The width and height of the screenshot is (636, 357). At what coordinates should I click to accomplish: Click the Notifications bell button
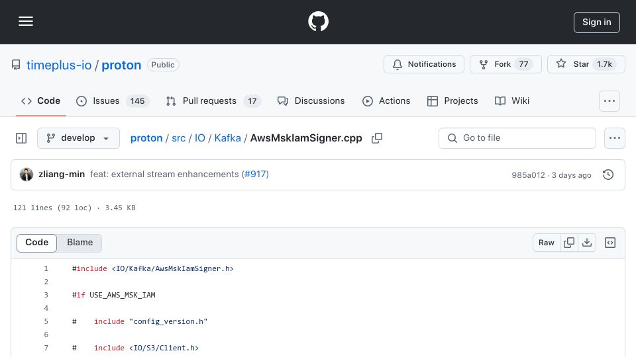click(424, 64)
